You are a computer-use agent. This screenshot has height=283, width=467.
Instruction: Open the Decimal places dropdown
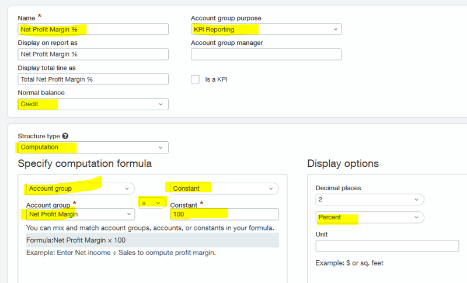(370, 200)
